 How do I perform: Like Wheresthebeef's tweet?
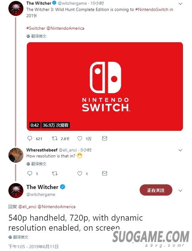tap(80, 173)
